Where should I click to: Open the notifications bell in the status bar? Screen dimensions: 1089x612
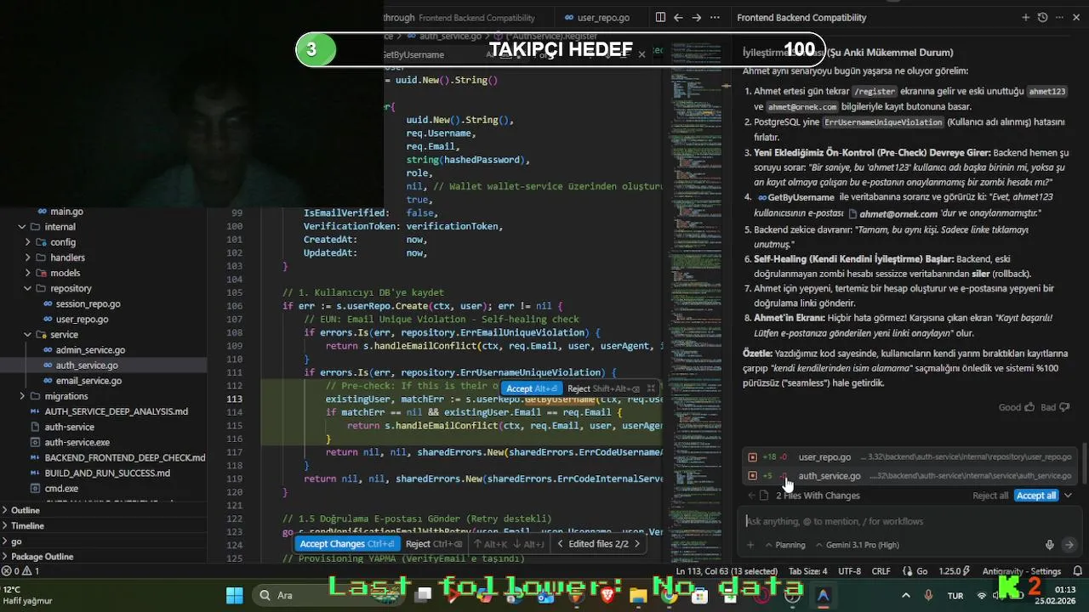tap(1078, 571)
